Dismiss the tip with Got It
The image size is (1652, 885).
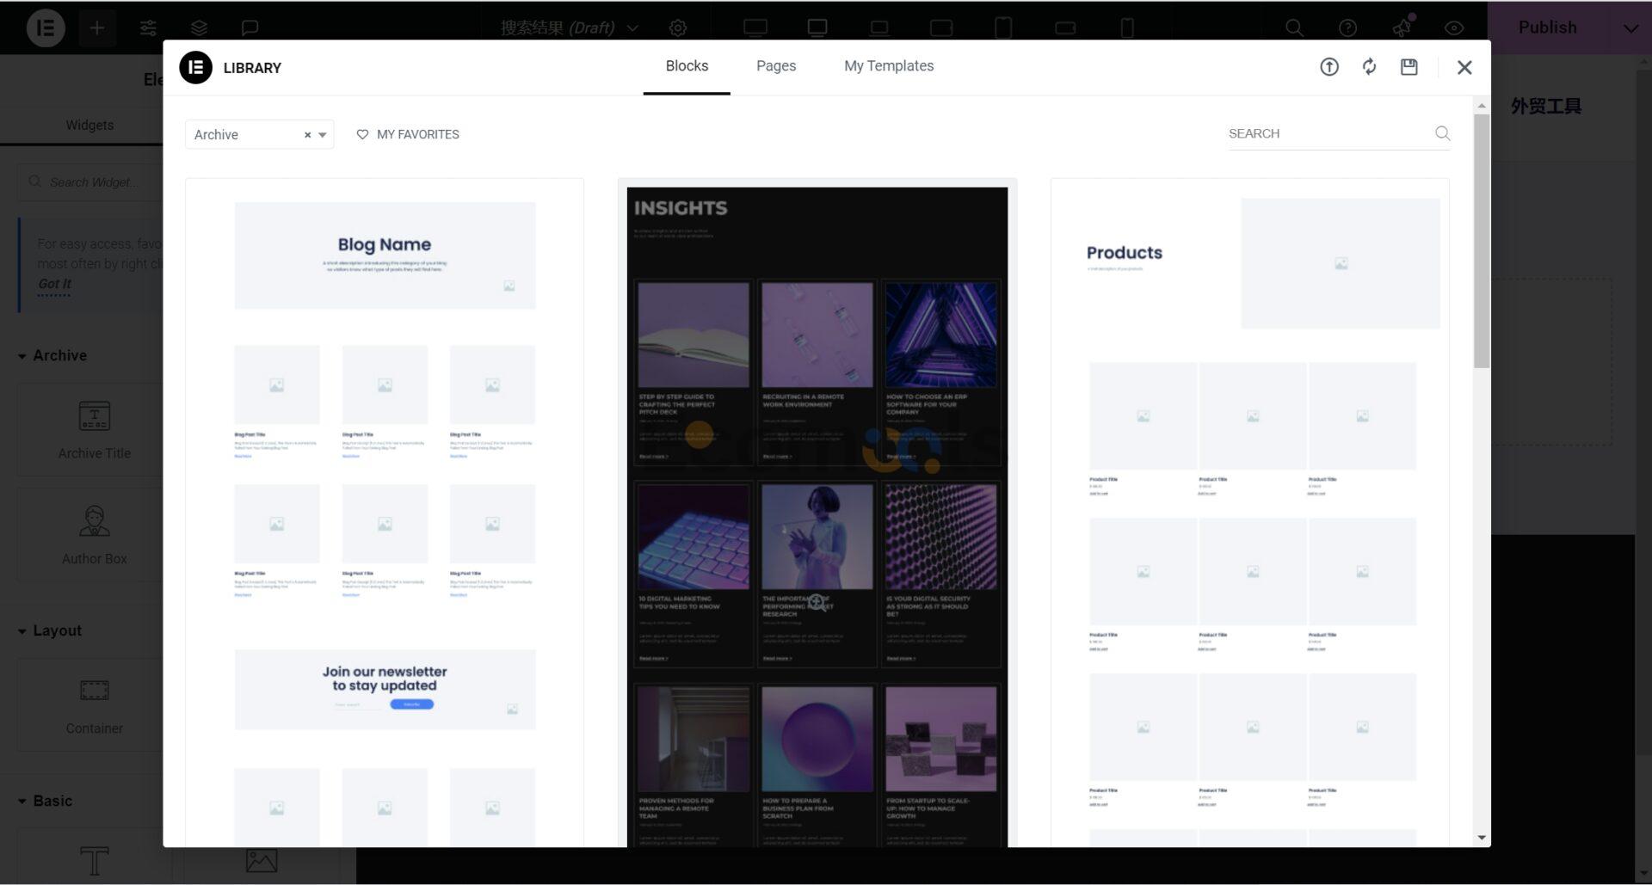(54, 284)
